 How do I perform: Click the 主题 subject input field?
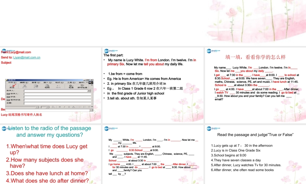coord(58,103)
